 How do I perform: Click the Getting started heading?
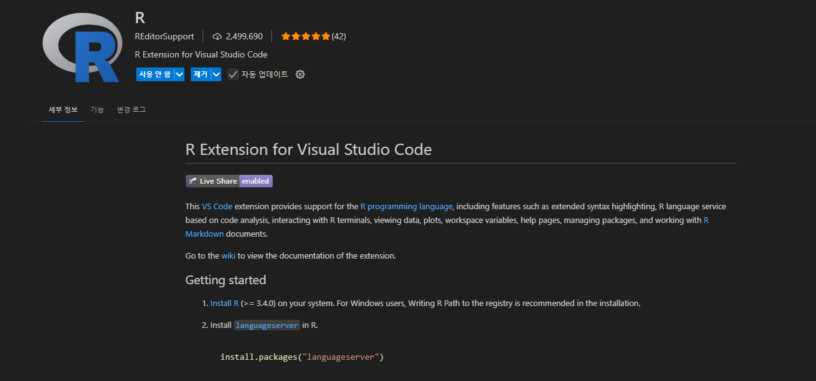pos(226,280)
